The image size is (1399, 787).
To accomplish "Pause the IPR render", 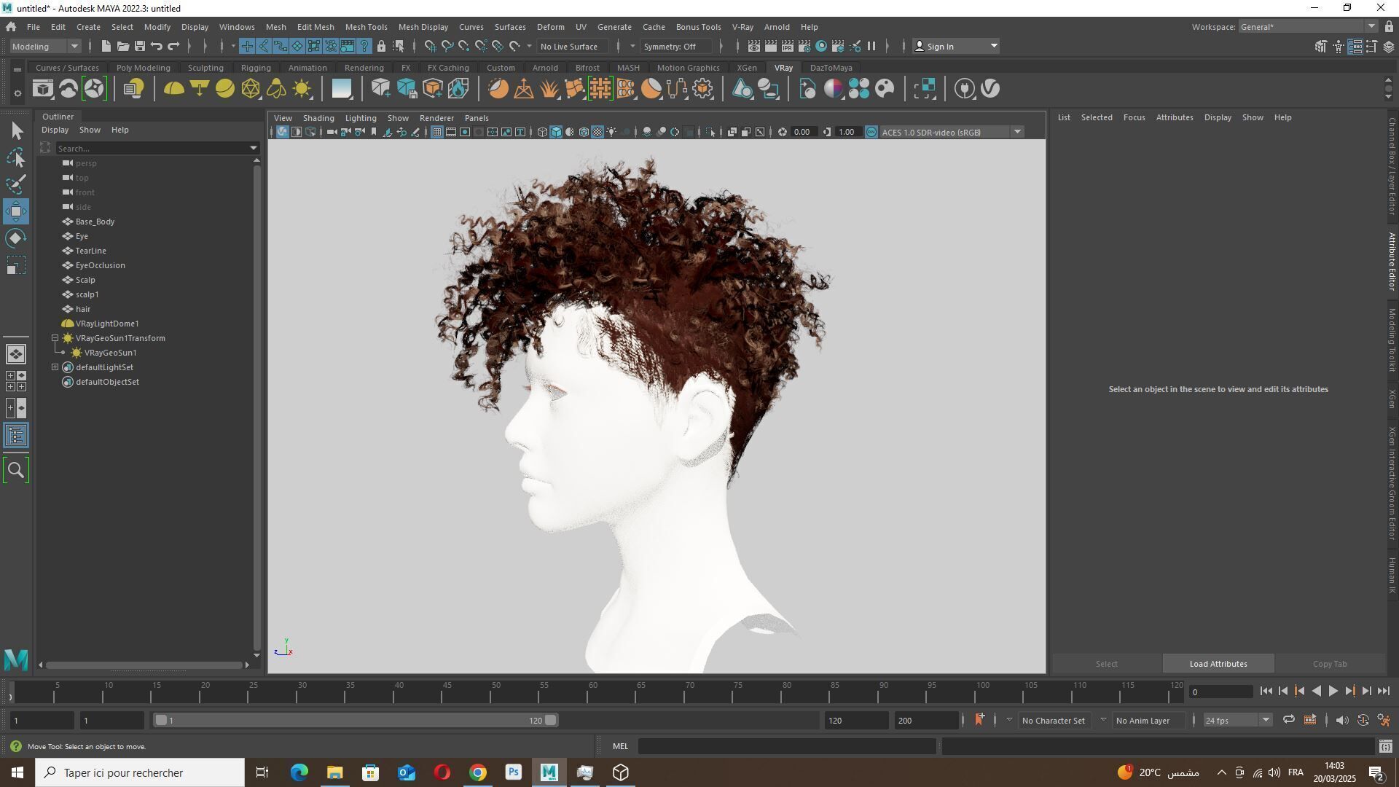I will [871, 46].
